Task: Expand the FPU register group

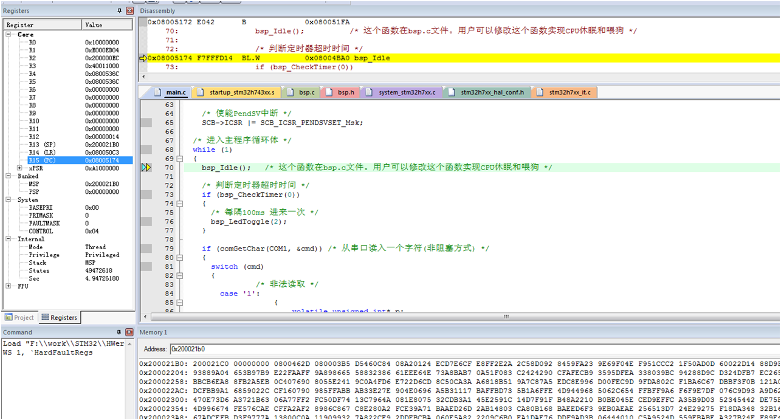Action: (7, 286)
